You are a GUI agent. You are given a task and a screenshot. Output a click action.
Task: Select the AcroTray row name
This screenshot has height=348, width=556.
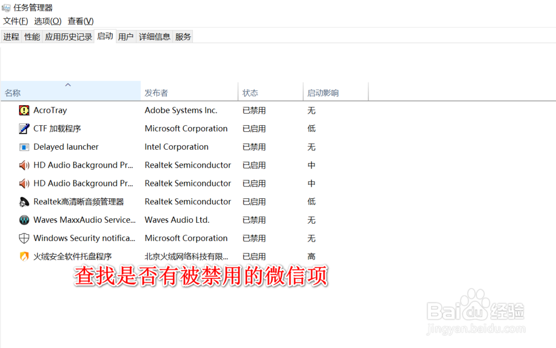50,110
